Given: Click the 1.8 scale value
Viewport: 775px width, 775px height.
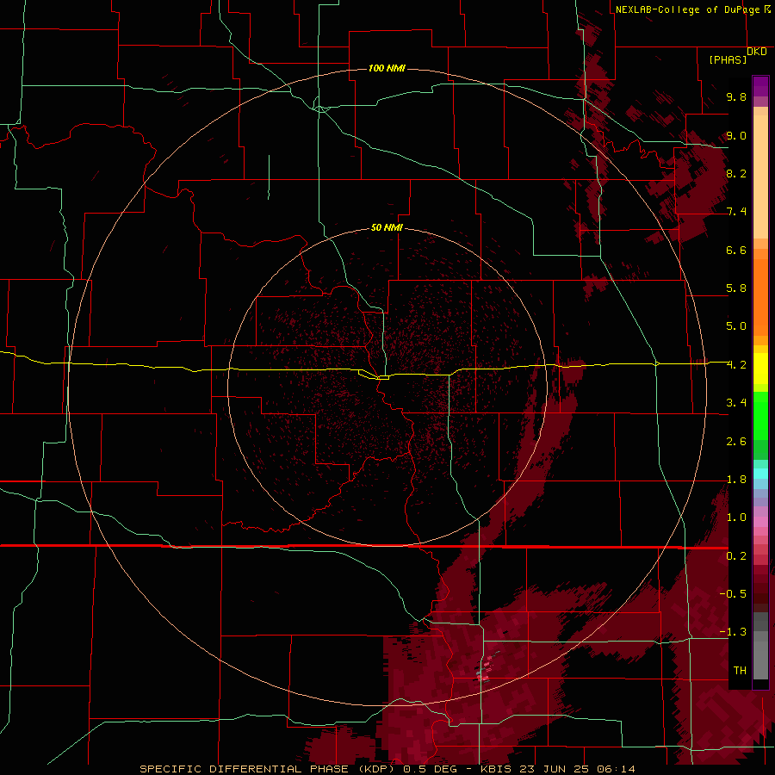Looking at the screenshot, I should click(736, 480).
